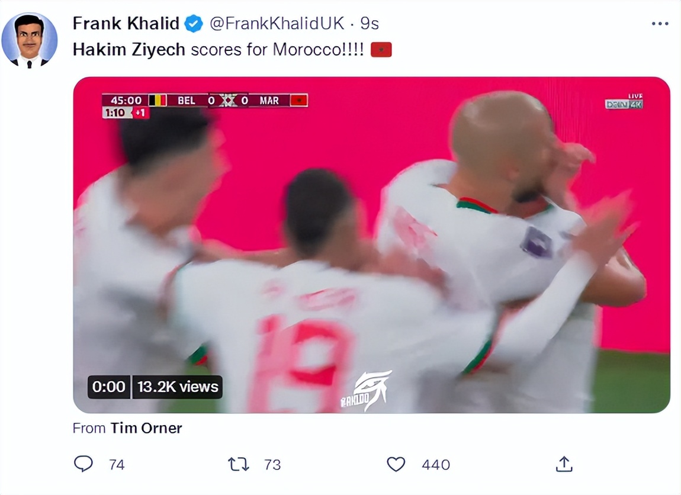Click the 0:00 video time indicator
681x495 pixels.
[x=108, y=387]
